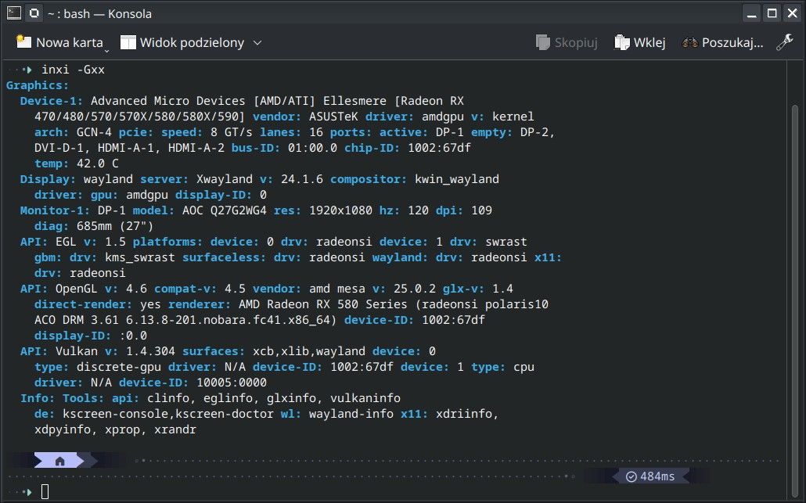The height and width of the screenshot is (503, 806).
Task: Click the check-circle icon beside 484ms
Action: [x=631, y=477]
